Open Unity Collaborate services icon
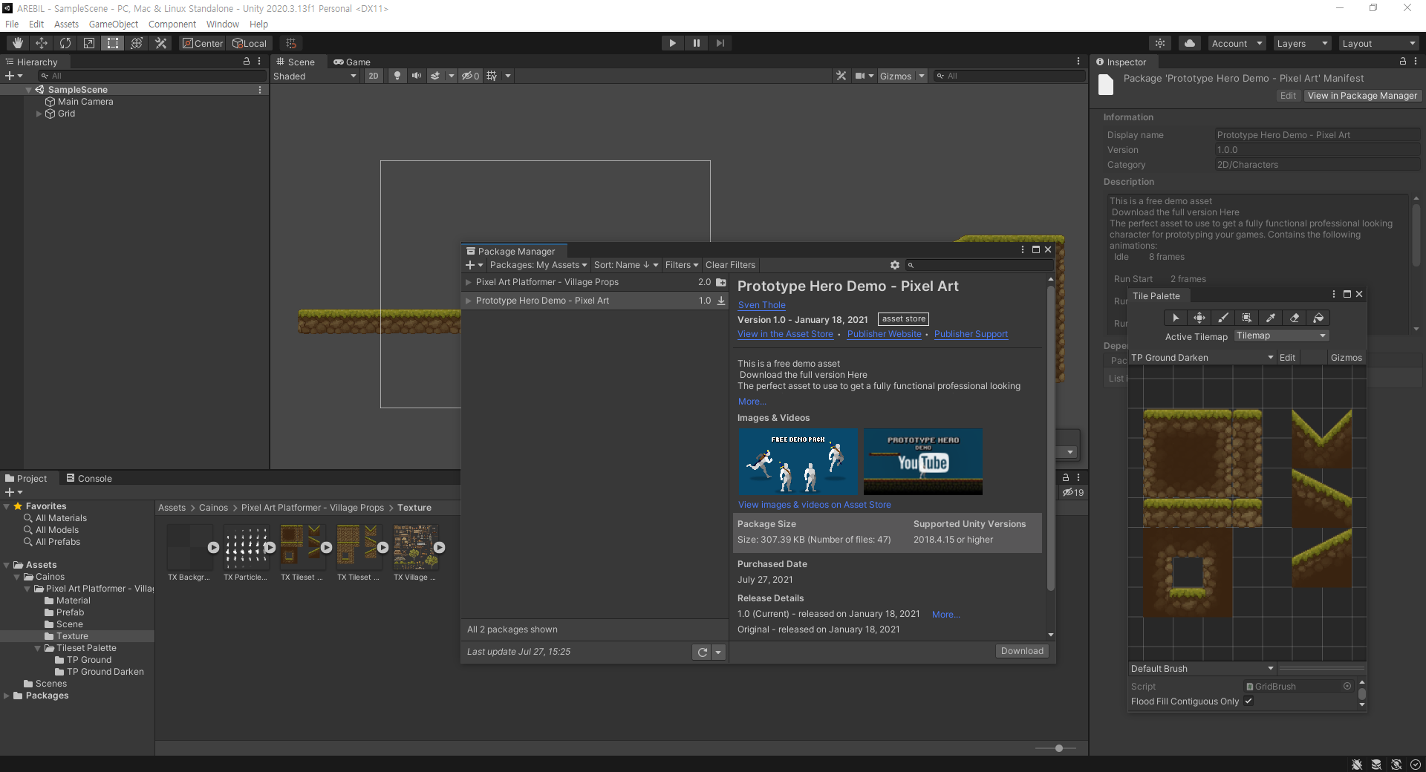1426x772 pixels. tap(1160, 43)
